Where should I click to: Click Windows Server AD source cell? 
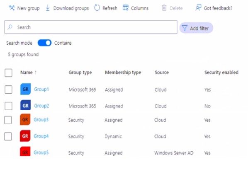[x=174, y=153]
